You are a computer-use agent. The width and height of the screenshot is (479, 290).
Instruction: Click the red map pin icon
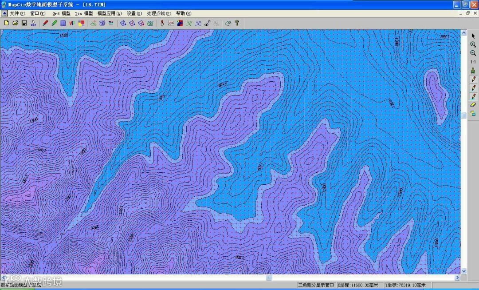click(x=162, y=23)
